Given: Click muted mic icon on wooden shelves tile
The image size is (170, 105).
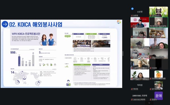Looking at the screenshot, I should 150,37.
